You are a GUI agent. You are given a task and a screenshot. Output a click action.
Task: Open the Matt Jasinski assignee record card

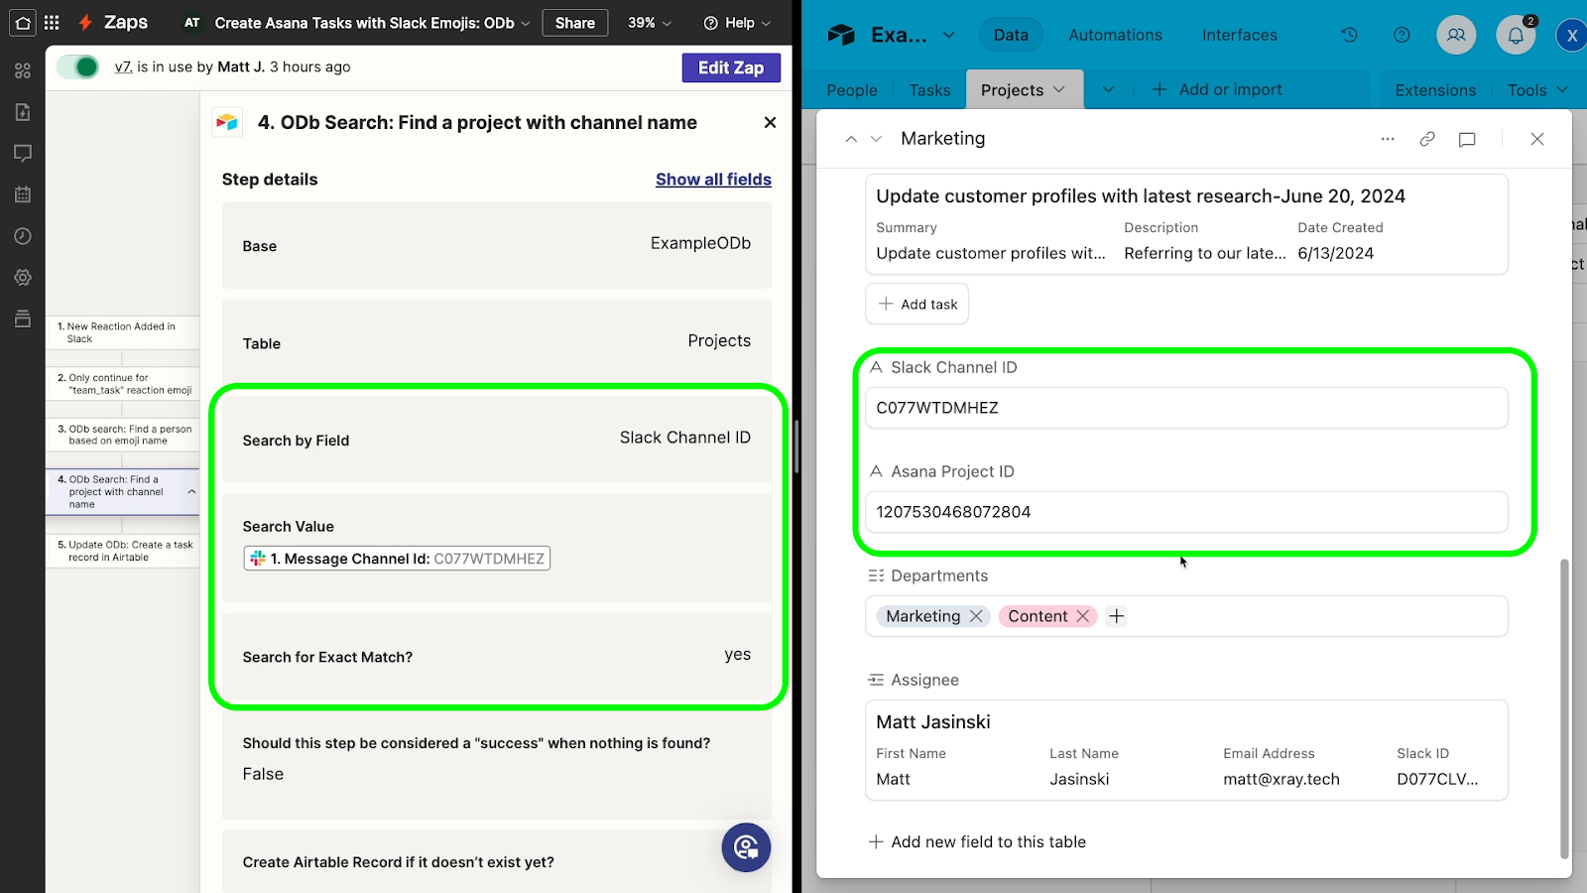(x=1186, y=750)
